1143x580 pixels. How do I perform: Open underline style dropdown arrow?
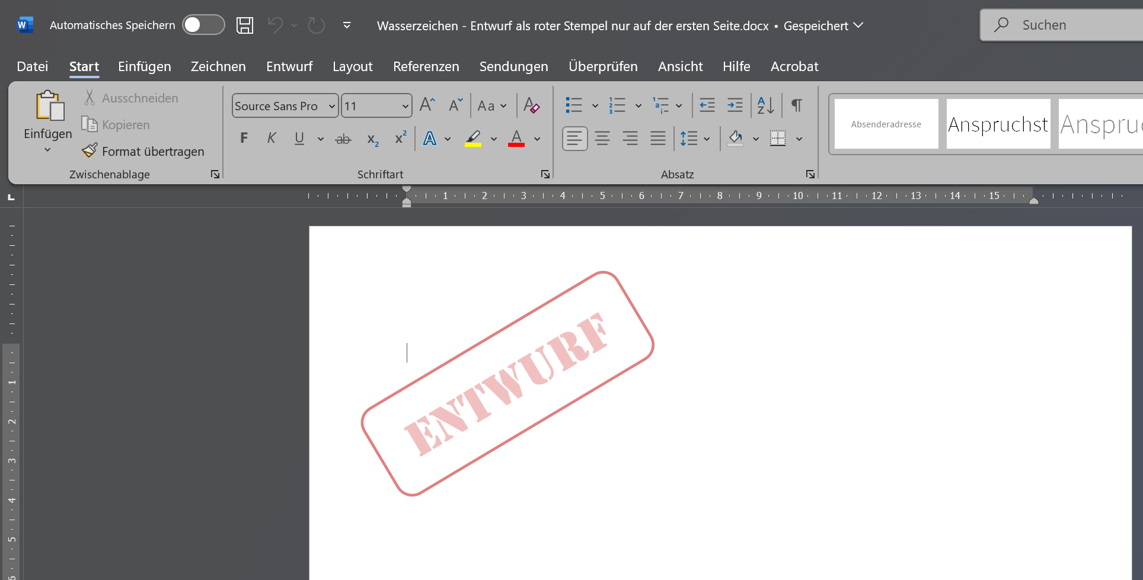(x=321, y=139)
